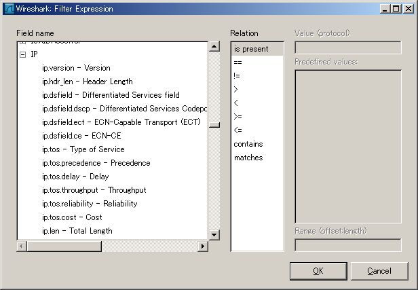Close the Filter Expression window

[x=408, y=9]
